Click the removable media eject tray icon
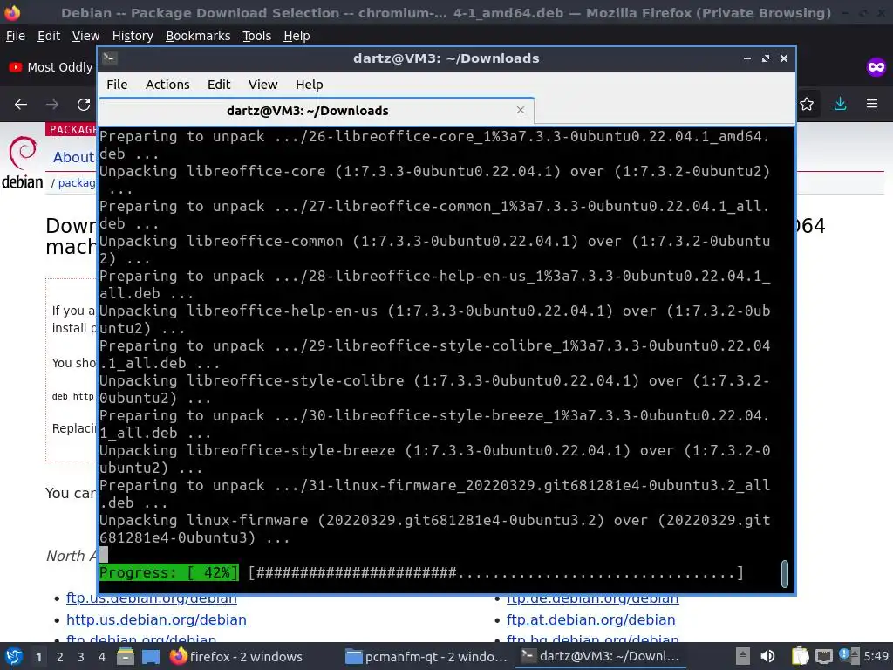This screenshot has height=670, width=893. (x=743, y=656)
